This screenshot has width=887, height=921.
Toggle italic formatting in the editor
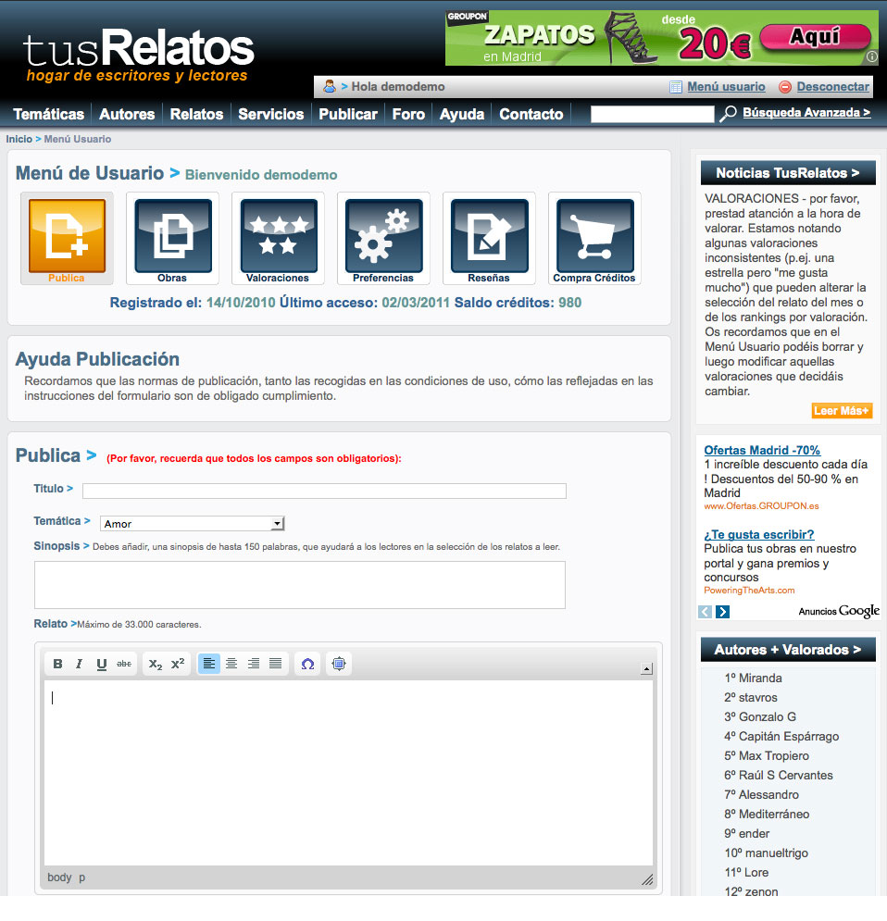80,664
